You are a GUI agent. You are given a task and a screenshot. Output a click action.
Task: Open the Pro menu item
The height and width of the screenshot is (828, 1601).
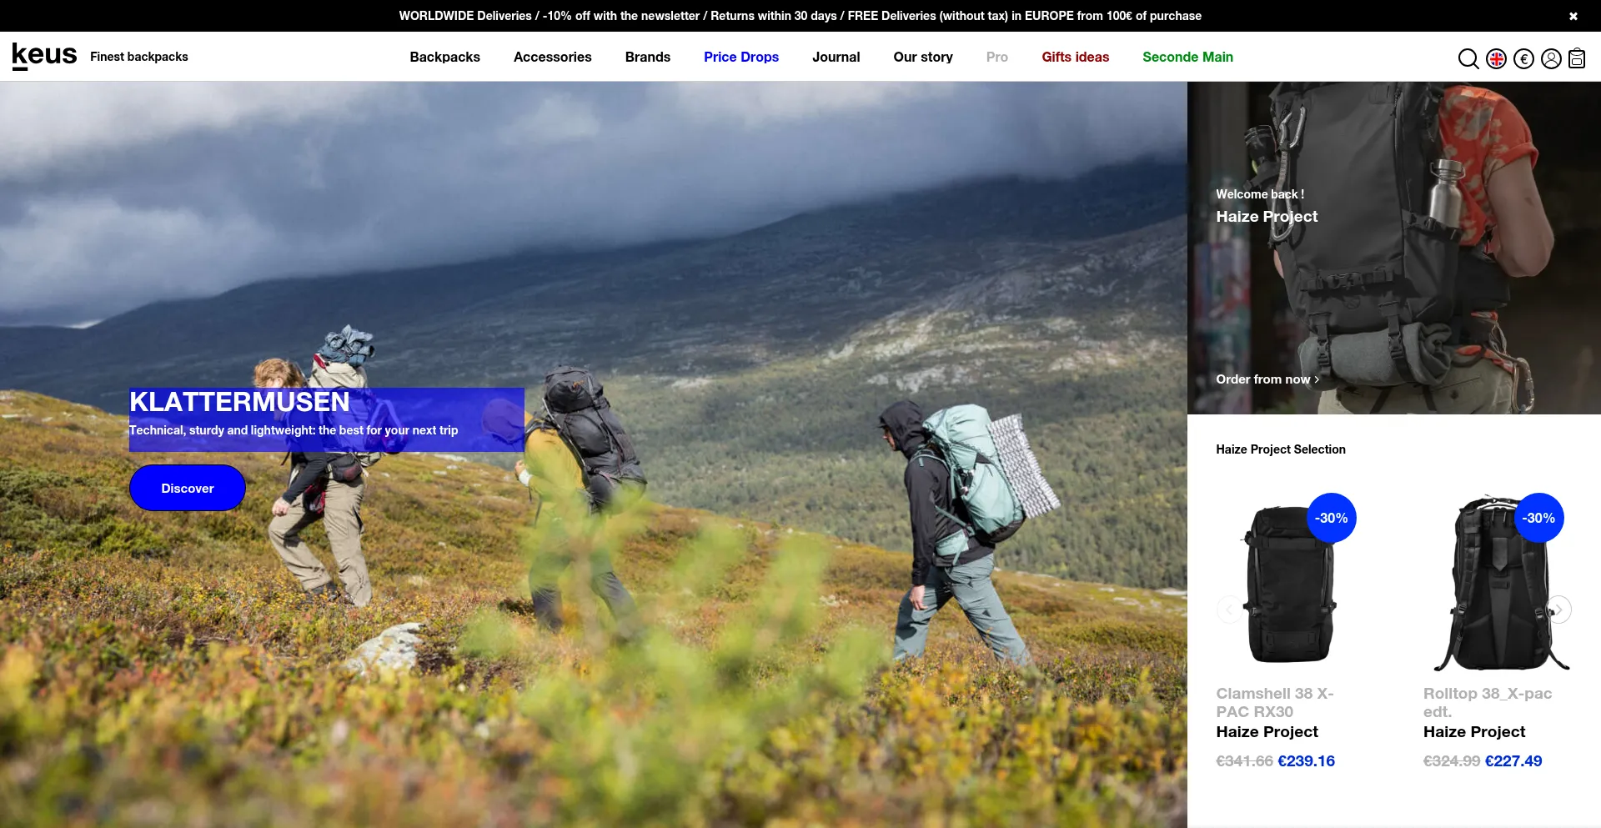click(x=997, y=57)
